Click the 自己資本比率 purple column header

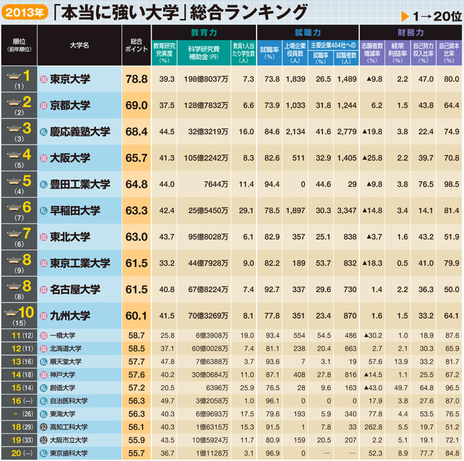(x=449, y=53)
